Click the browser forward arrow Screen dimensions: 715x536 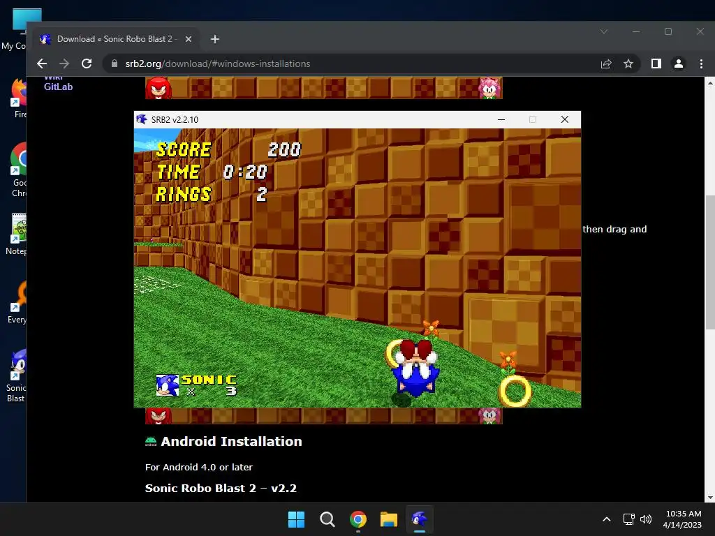[x=64, y=64]
